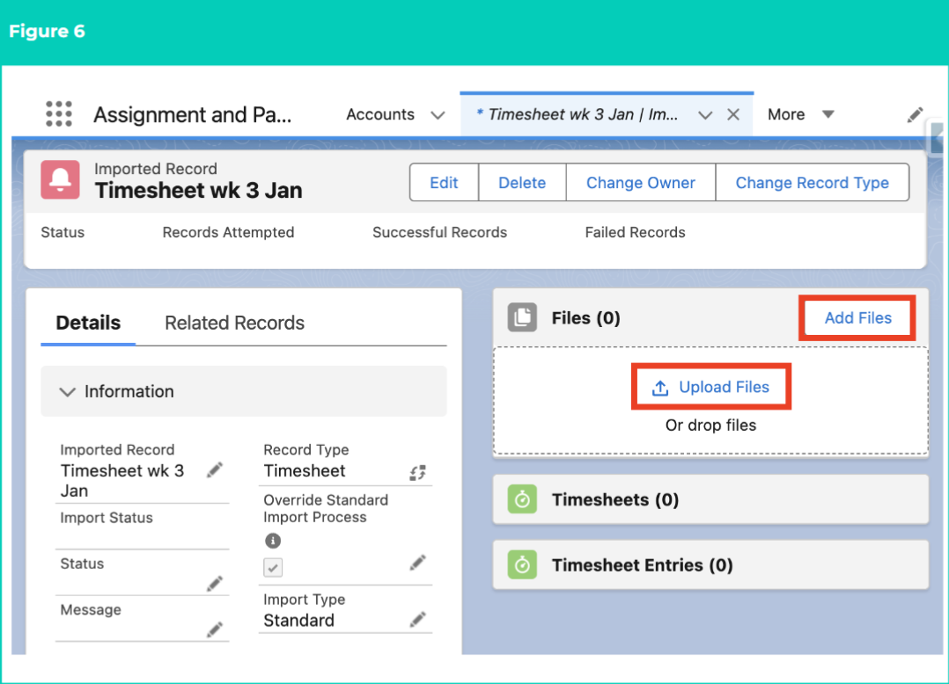Click the Delete button

click(x=522, y=183)
